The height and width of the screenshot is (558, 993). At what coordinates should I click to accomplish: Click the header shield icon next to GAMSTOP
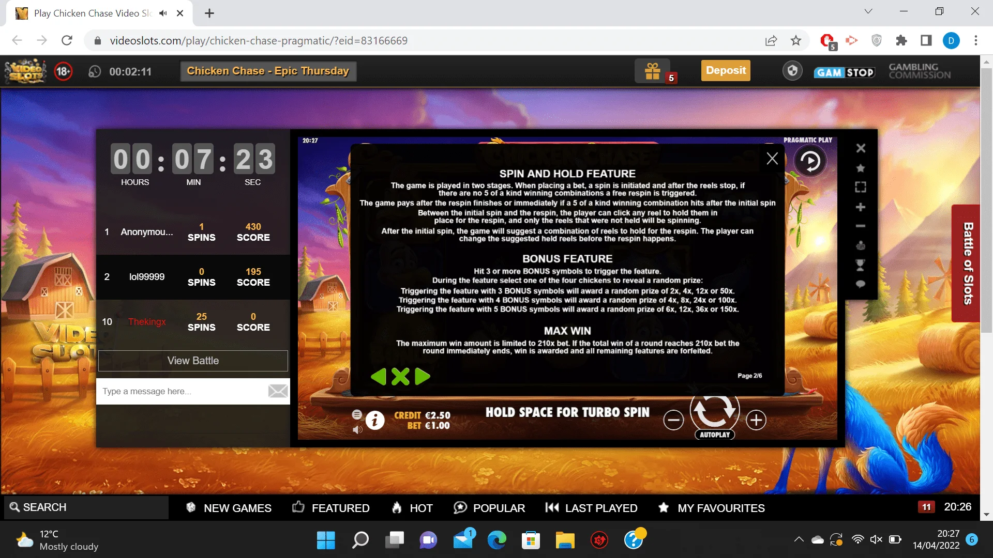pos(792,71)
